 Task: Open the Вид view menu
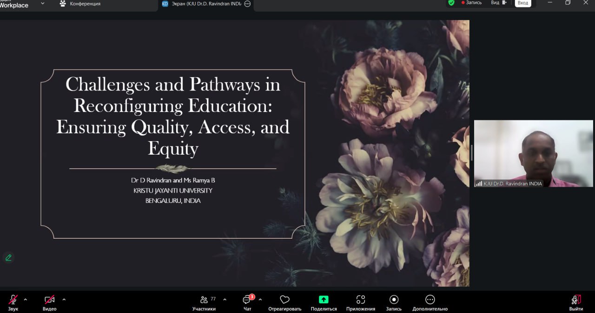coord(498,3)
